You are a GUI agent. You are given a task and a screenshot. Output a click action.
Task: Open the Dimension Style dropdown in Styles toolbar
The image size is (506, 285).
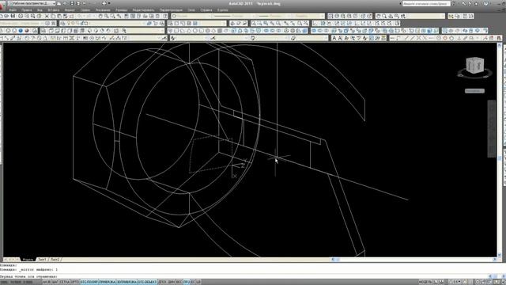pyautogui.click(x=232, y=38)
